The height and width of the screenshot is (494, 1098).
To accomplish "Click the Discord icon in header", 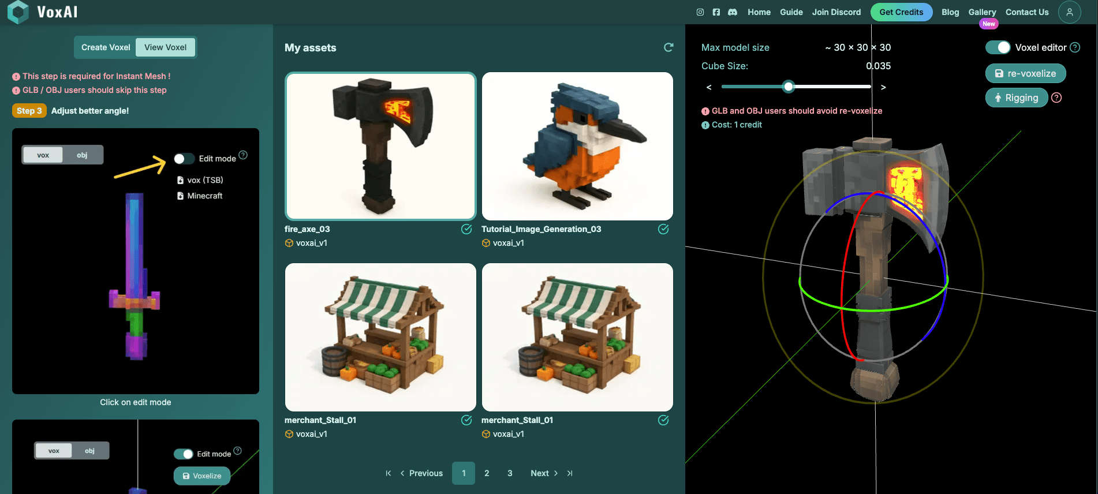I will pyautogui.click(x=733, y=12).
